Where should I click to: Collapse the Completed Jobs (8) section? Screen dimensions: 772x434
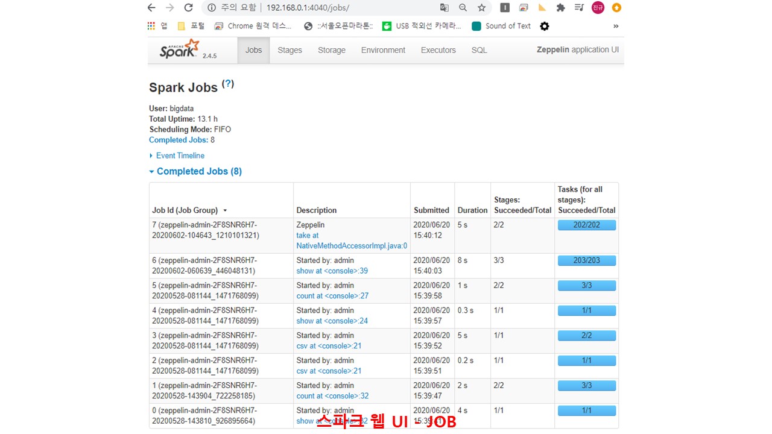195,171
